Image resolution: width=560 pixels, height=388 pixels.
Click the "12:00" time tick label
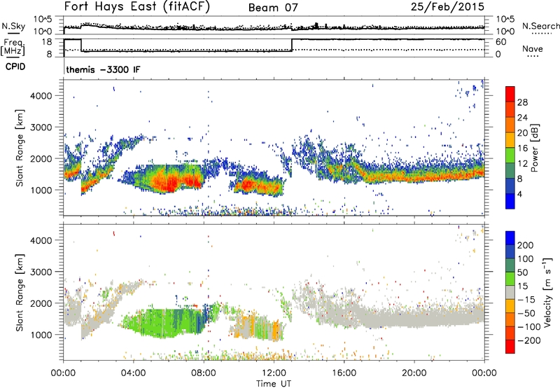(274, 373)
